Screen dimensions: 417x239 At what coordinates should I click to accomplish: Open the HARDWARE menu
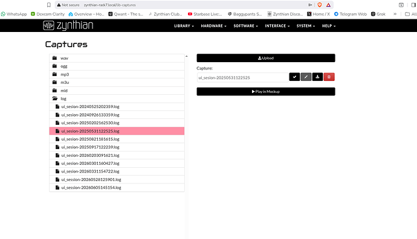[x=213, y=26]
